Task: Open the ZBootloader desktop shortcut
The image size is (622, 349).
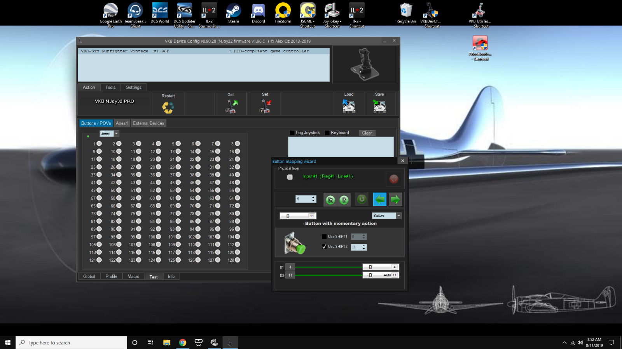Action: point(480,48)
